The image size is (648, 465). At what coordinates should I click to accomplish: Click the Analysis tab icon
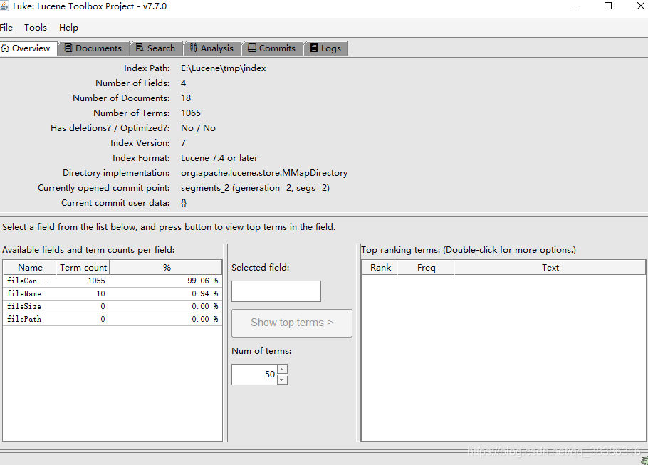(x=194, y=48)
